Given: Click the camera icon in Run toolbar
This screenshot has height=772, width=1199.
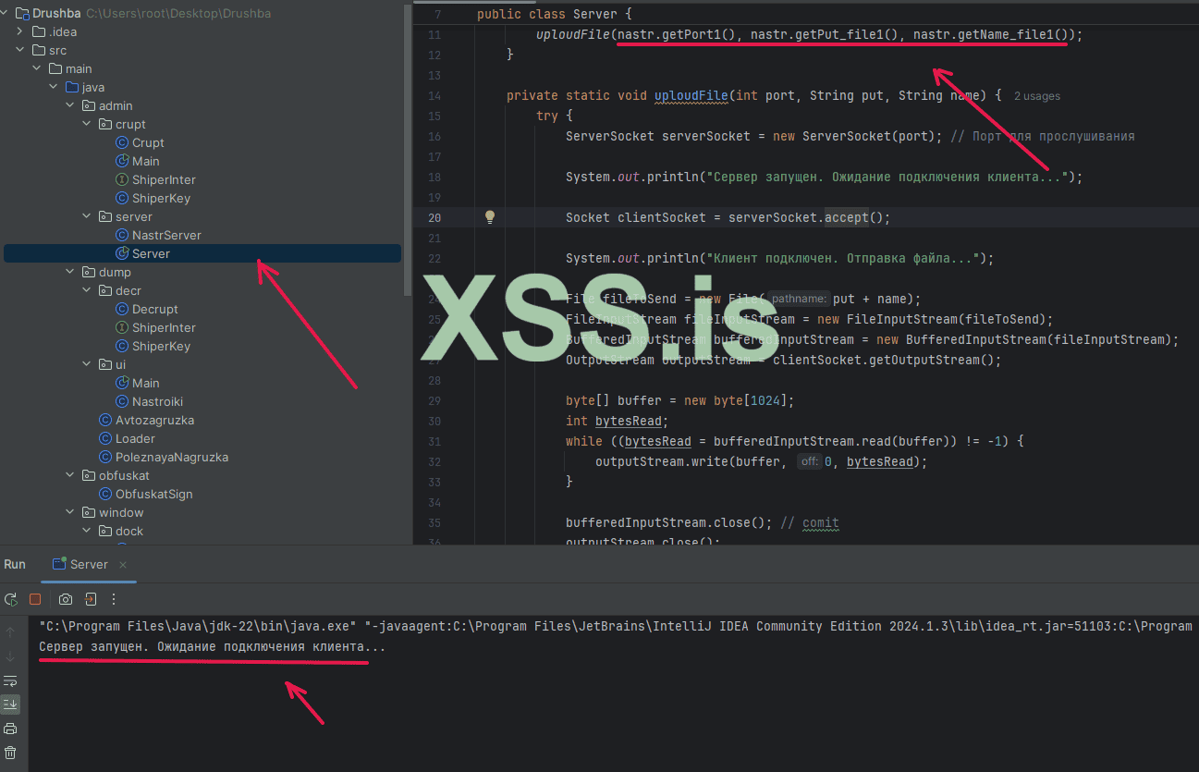Looking at the screenshot, I should pos(66,599).
